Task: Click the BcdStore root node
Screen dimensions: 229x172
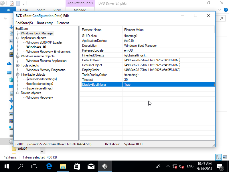Action: tap(22, 29)
